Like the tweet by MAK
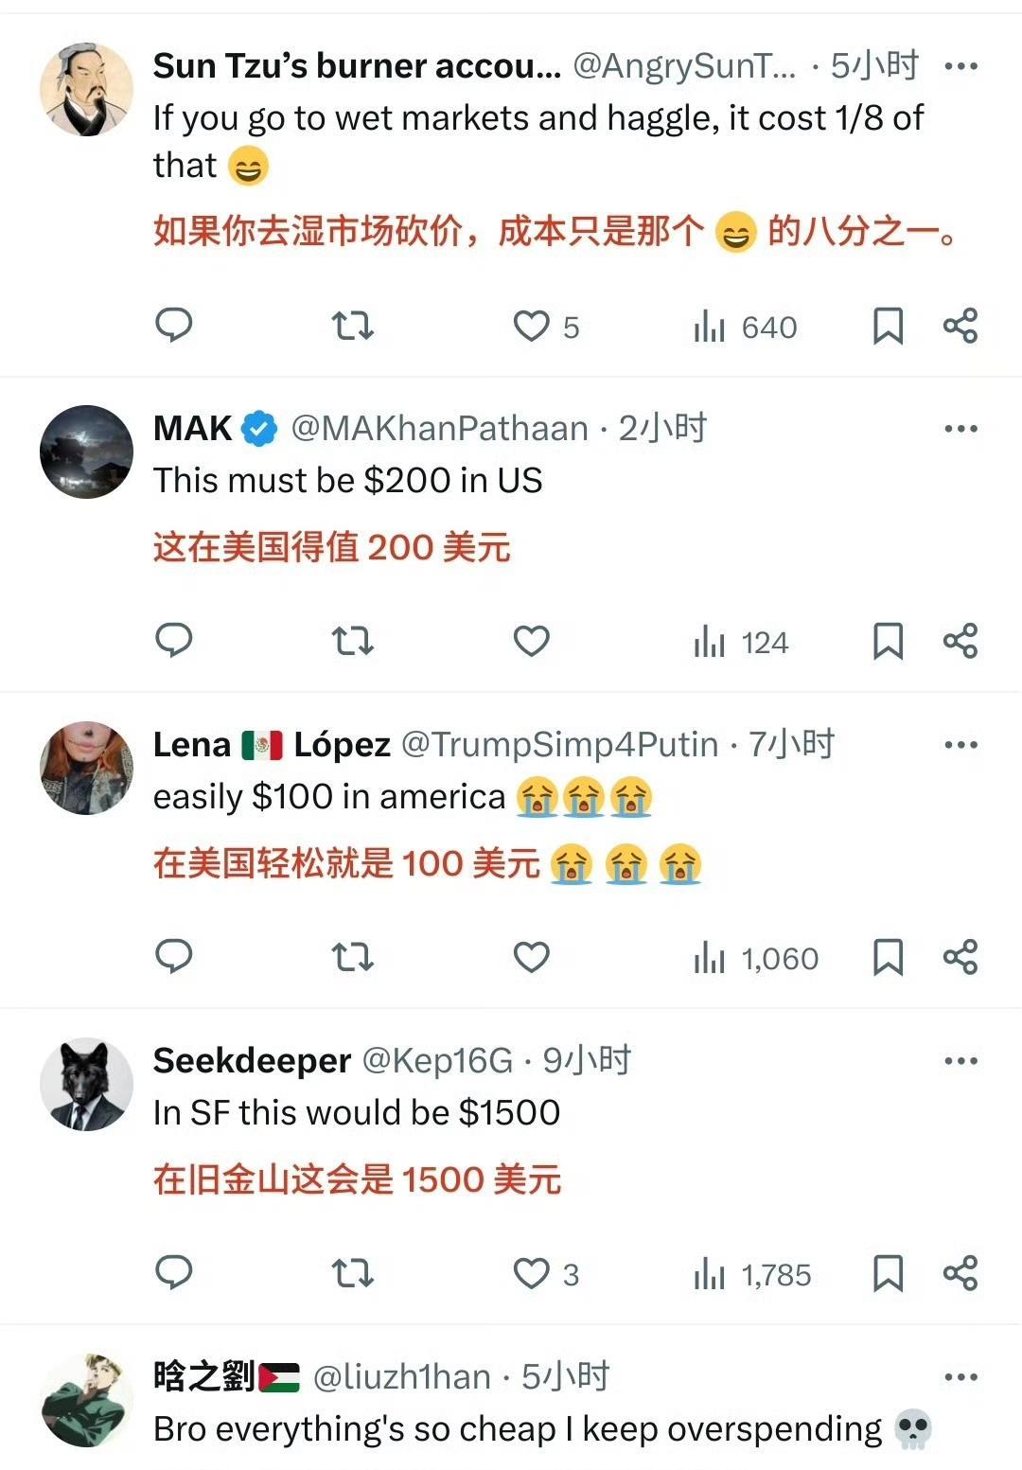Viewport: 1022px width, 1470px height. coord(531,642)
